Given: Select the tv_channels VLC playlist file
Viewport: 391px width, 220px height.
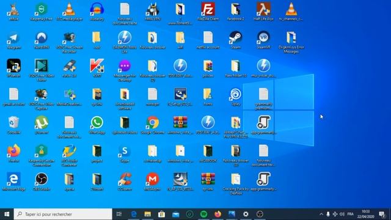Looking at the screenshot, I should 291,11.
